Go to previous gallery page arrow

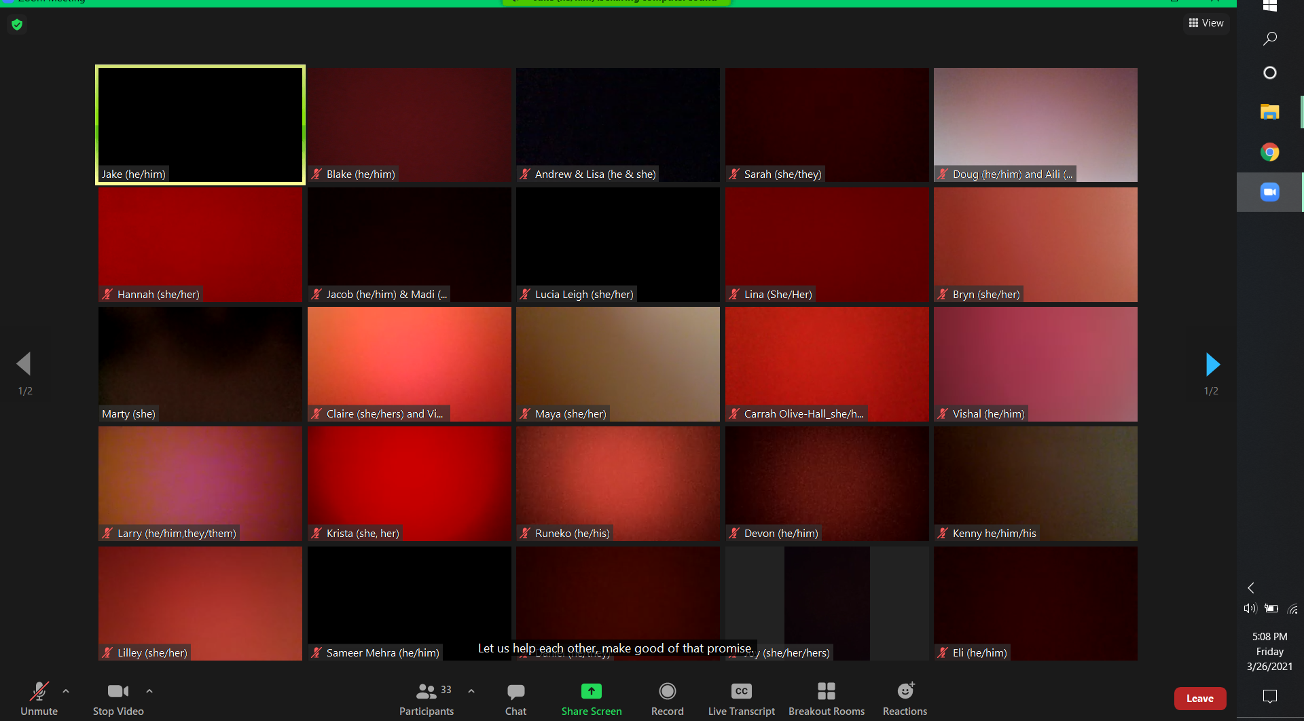pos(24,364)
